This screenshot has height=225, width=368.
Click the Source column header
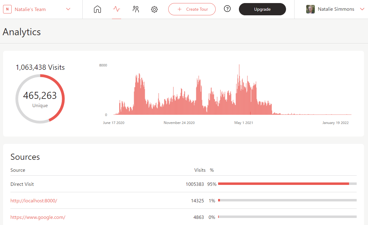tap(18, 170)
